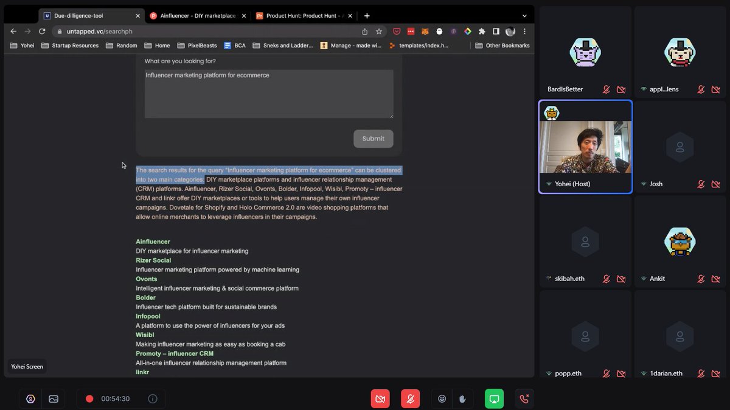Image resolution: width=730 pixels, height=410 pixels.
Task: Click Josh's camera-off icon
Action: click(x=715, y=184)
